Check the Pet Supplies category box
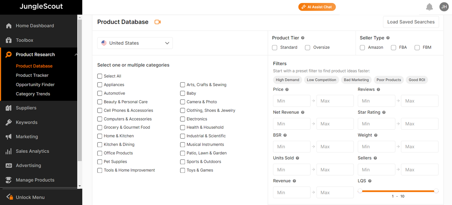This screenshot has height=205, width=452. [x=100, y=162]
